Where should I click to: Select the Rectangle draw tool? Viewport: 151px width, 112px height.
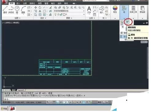[x=29, y=7]
